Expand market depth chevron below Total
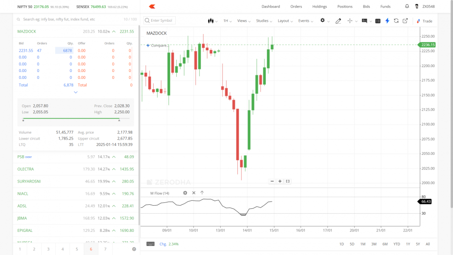 pos(76,92)
